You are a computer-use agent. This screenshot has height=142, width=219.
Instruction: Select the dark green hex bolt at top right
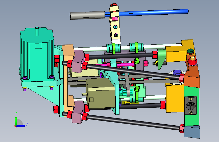[190, 51]
